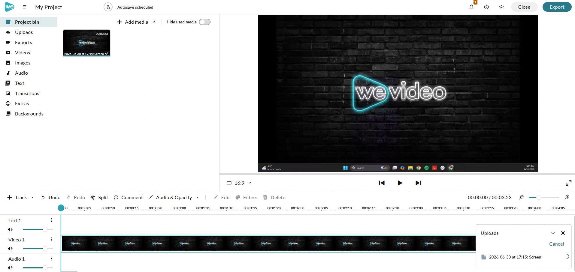This screenshot has height=272, width=575.
Task: Mute the Video 1 track
Action: 10,249
